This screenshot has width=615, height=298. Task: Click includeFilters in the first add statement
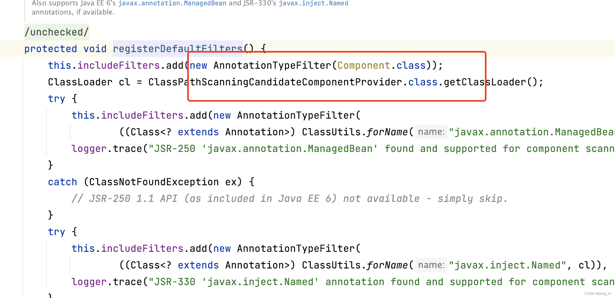tap(119, 66)
